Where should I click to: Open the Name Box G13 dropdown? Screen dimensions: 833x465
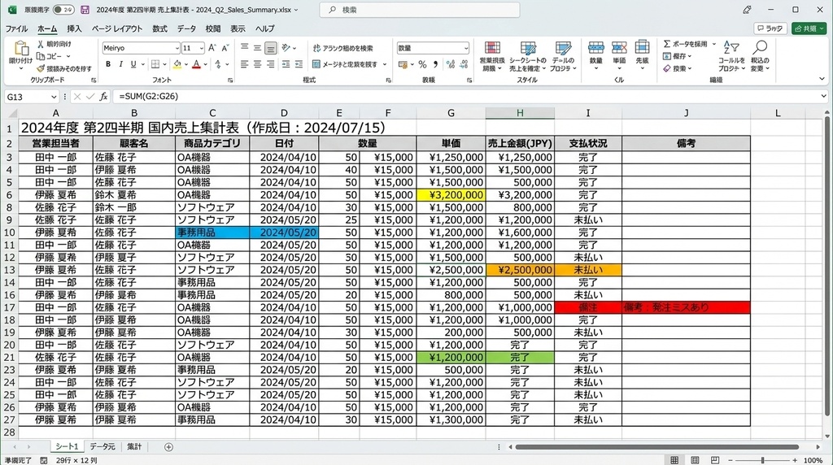point(54,97)
